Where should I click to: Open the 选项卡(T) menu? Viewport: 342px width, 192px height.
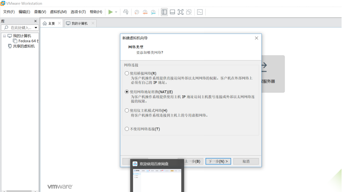(x=78, y=12)
